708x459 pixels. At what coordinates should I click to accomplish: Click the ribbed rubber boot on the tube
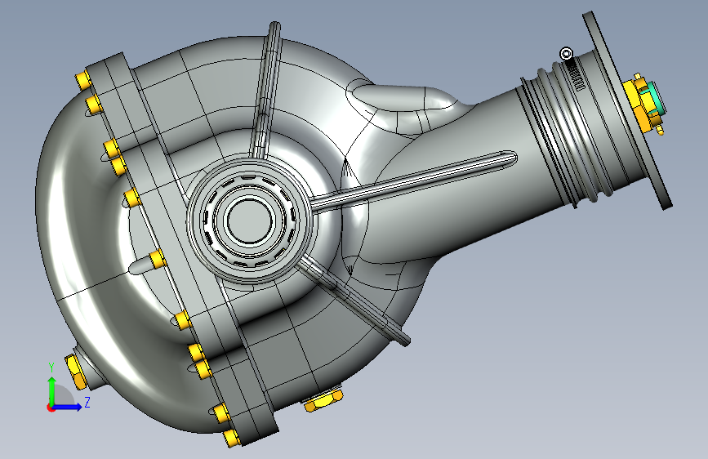pos(569,136)
